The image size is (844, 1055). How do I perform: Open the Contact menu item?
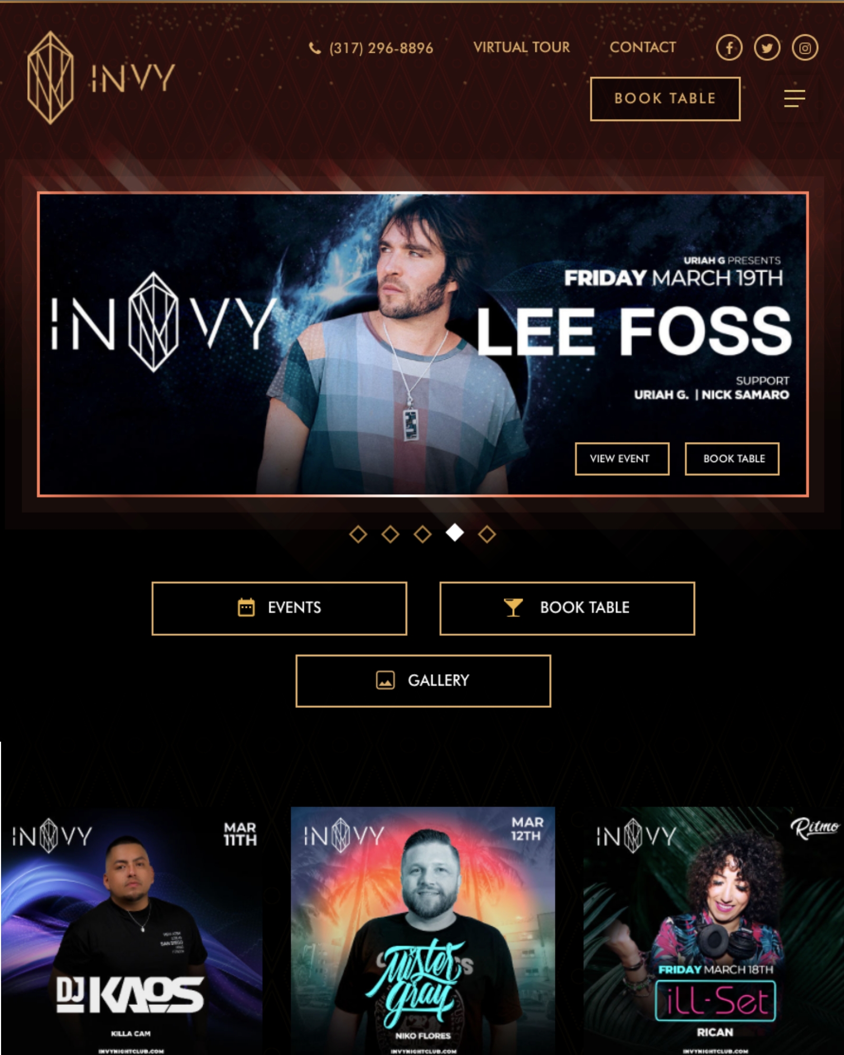pos(642,47)
